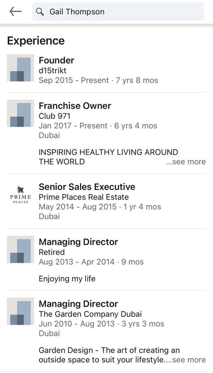Open The Garden Company Dubai logo placeholder
The height and width of the screenshot is (373, 213).
click(x=20, y=311)
